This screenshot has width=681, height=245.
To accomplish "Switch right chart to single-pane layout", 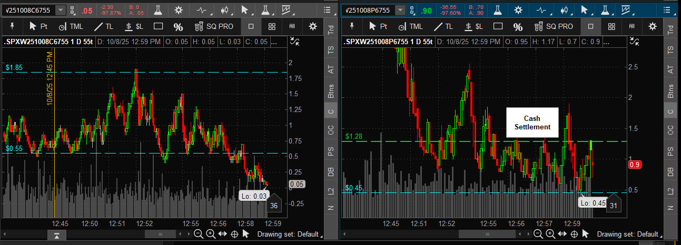I will click(590, 26).
